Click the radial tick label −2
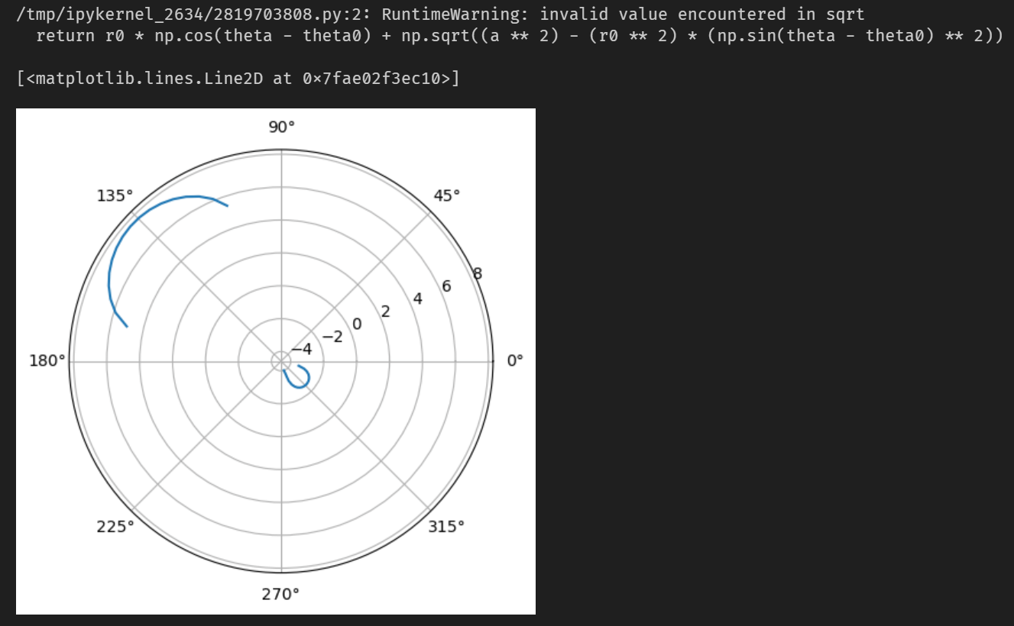 point(333,337)
